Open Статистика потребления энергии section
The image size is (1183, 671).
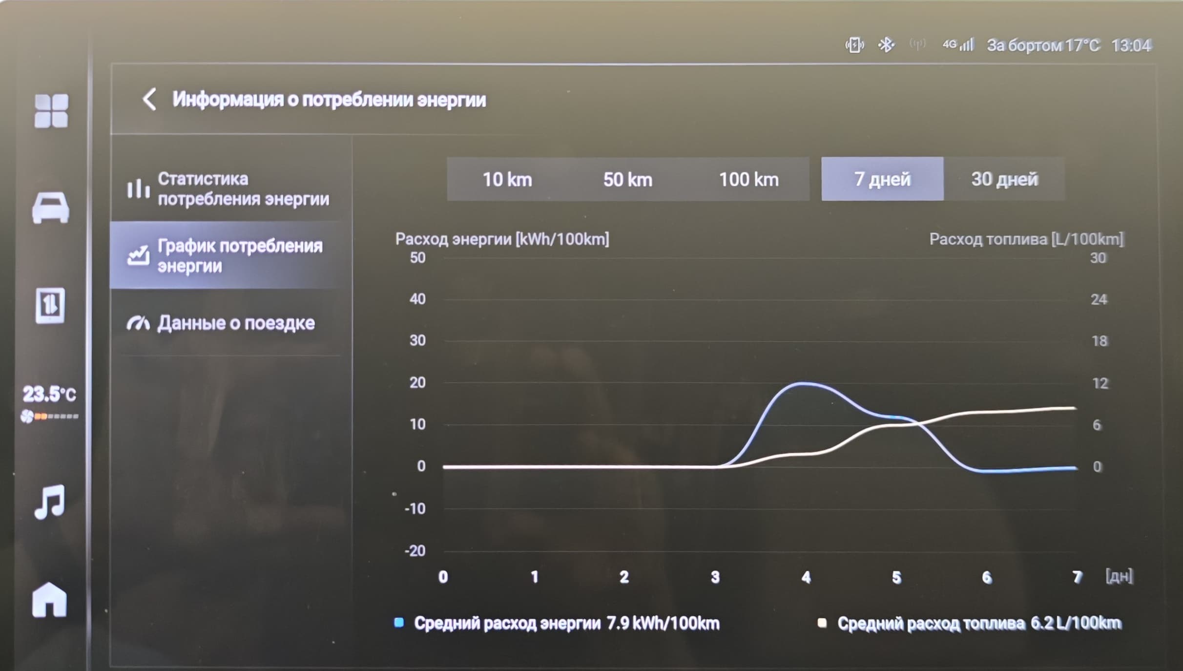[229, 189]
